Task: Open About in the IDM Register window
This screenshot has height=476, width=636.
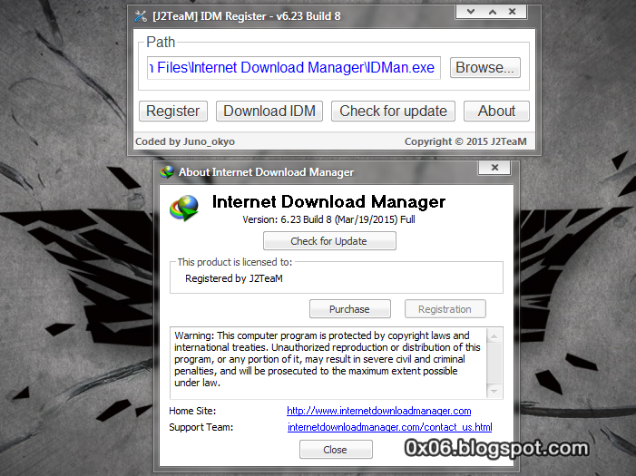Action: pyautogui.click(x=496, y=112)
